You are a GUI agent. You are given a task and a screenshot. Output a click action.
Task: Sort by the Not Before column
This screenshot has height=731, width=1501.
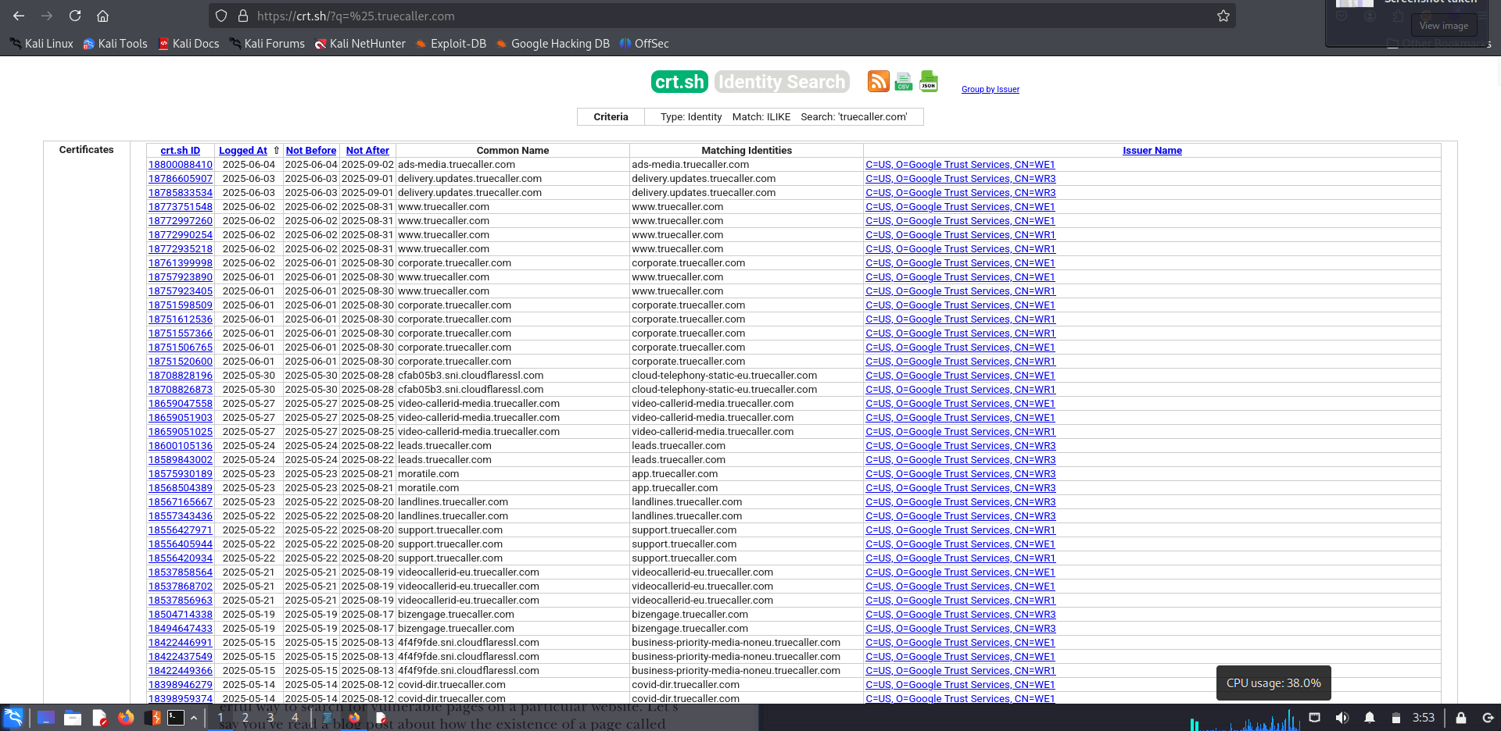tap(311, 151)
